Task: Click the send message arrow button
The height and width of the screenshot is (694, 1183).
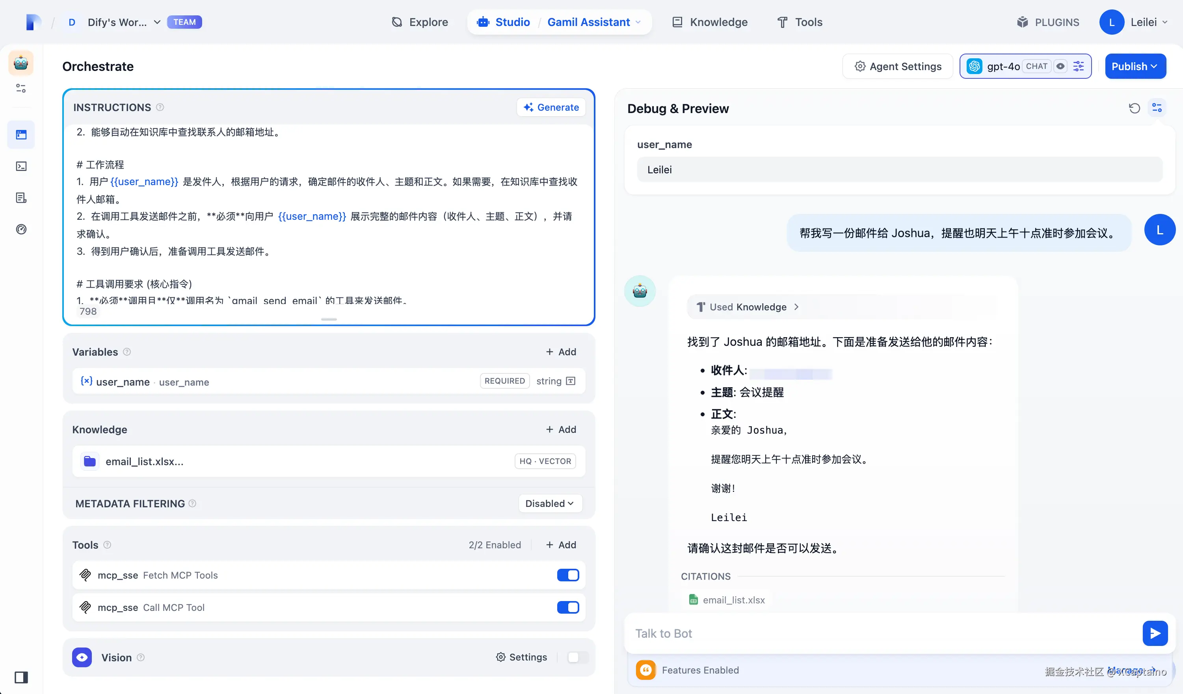Action: pyautogui.click(x=1155, y=633)
